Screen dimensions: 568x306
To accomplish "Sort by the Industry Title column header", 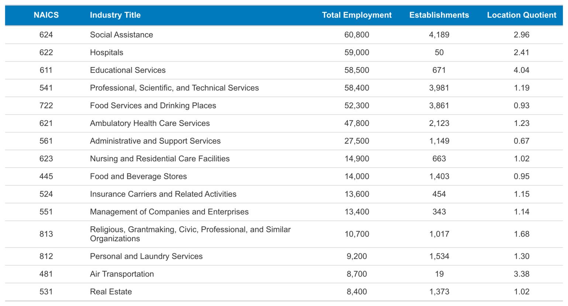I will pyautogui.click(x=115, y=15).
